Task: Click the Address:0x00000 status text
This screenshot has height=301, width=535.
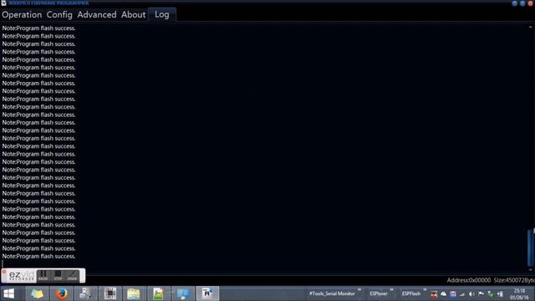Action: (468, 280)
